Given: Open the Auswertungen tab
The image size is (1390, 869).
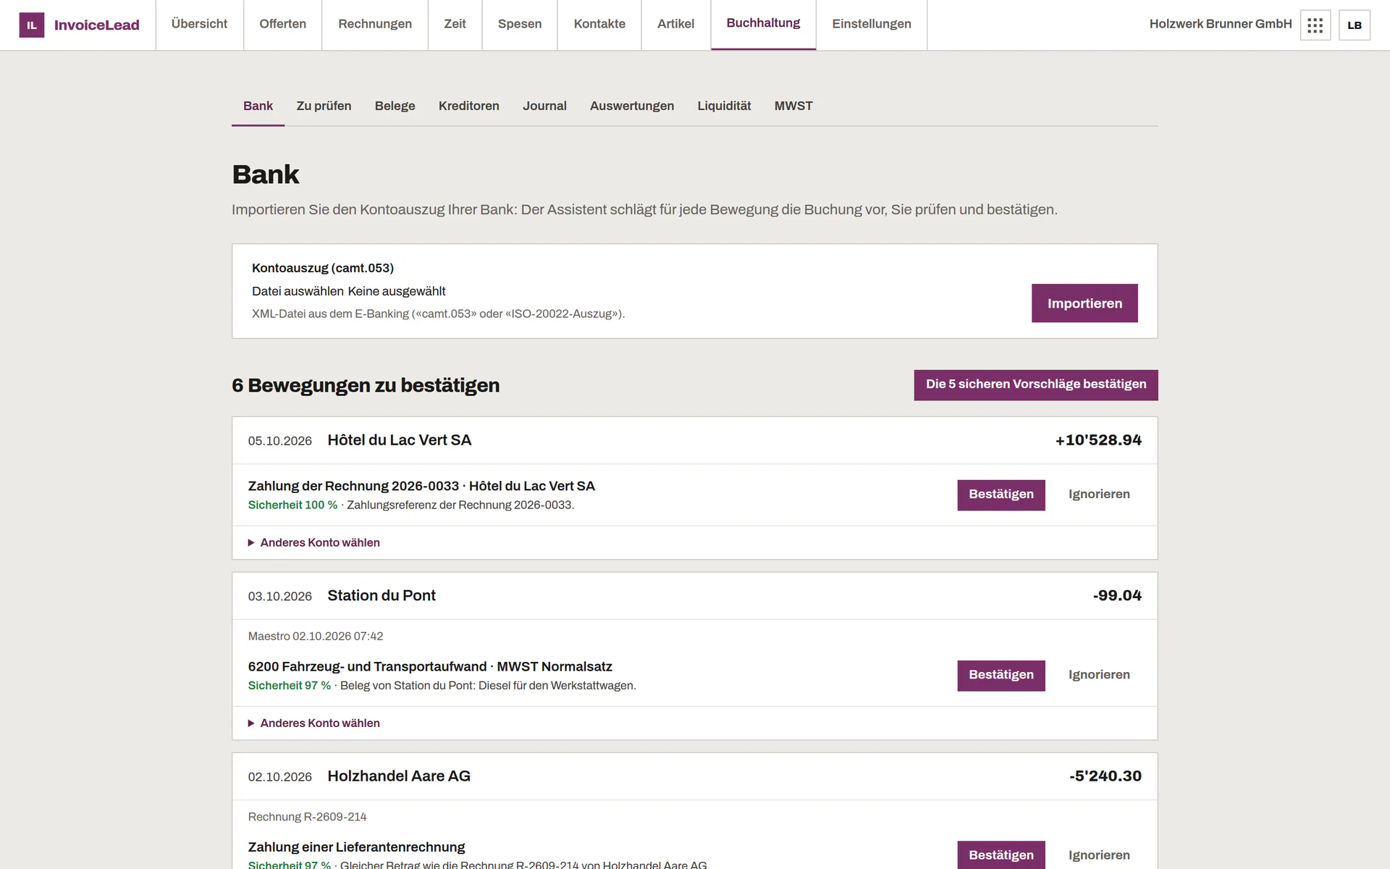Looking at the screenshot, I should click(x=631, y=106).
